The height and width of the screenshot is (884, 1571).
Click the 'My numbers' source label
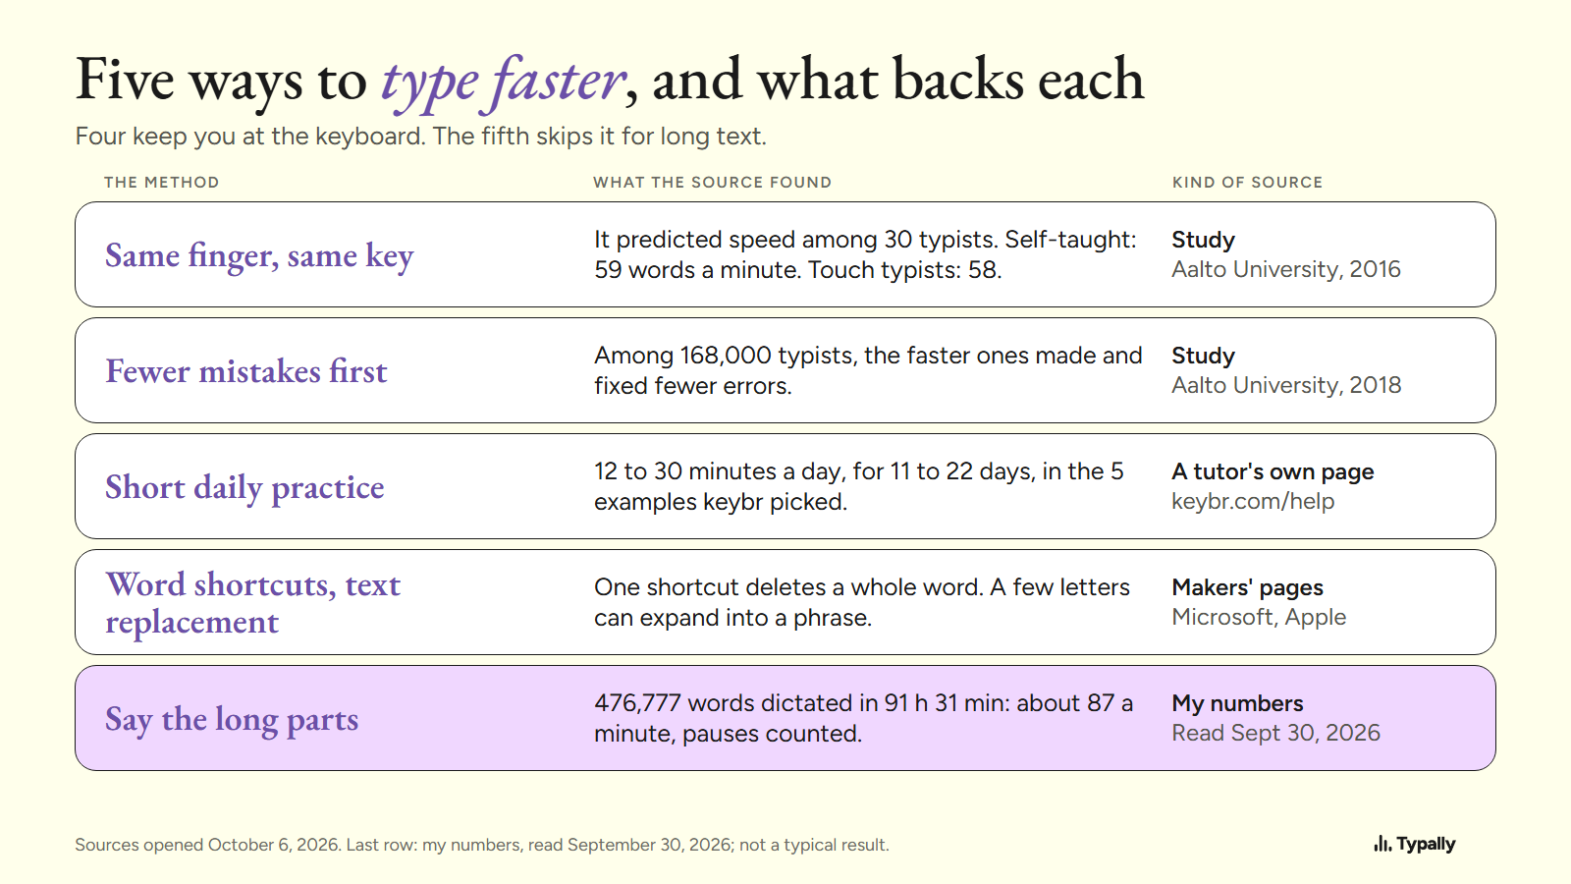pos(1237,703)
